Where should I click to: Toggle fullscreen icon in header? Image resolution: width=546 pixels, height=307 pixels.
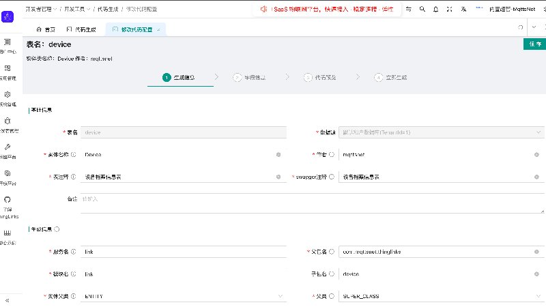450,9
